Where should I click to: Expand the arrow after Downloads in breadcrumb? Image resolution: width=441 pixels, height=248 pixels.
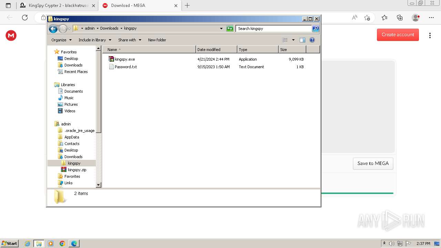tap(121, 29)
